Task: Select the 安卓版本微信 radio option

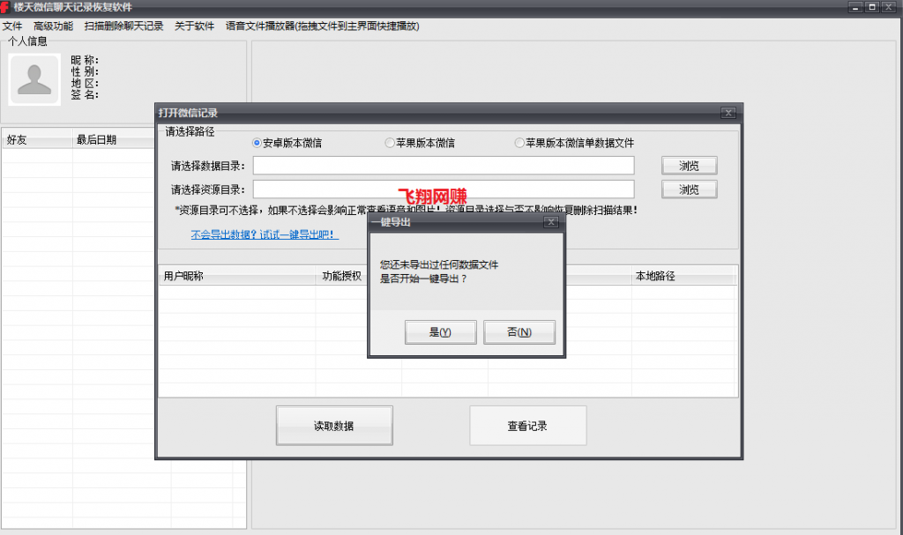Action: (x=257, y=143)
